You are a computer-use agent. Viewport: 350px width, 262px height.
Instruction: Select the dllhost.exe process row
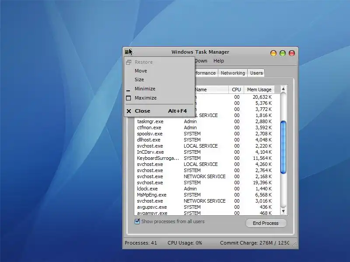tap(206, 140)
